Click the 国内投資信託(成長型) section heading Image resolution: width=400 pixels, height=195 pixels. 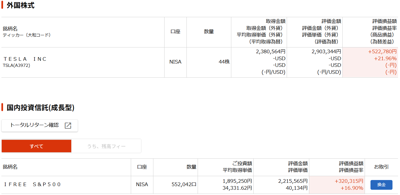click(x=40, y=108)
